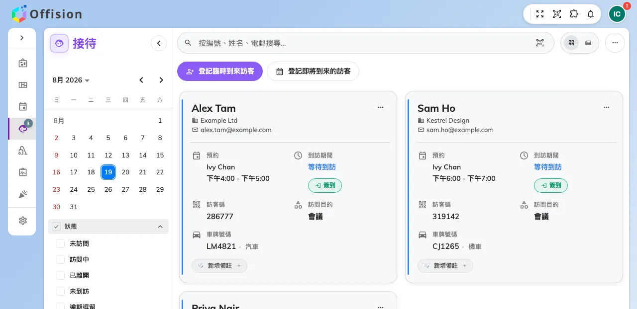637x309 pixels.
Task: Check the 已離開 status filter
Action: coord(60,275)
